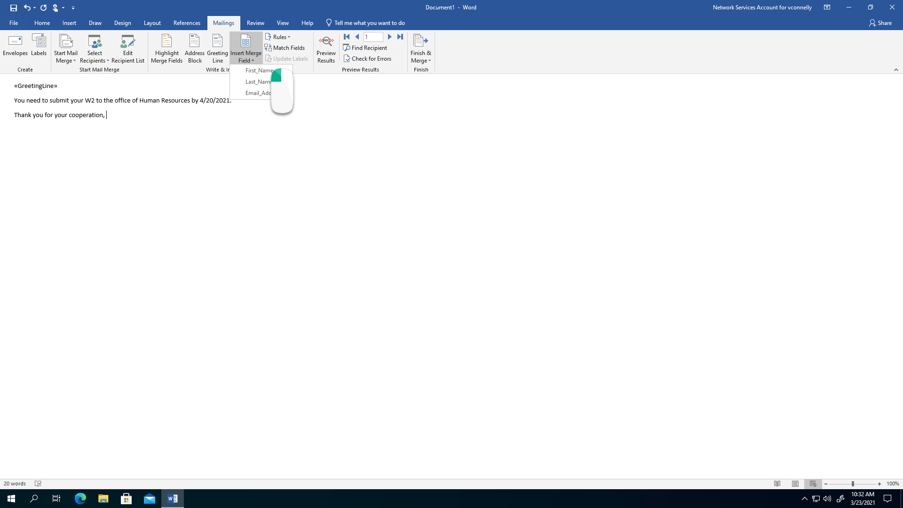
Task: Adjust the zoom slider handle
Action: pos(853,484)
